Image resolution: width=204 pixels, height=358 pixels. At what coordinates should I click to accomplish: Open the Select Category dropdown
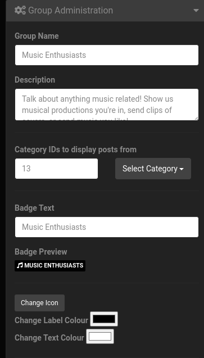(153, 169)
